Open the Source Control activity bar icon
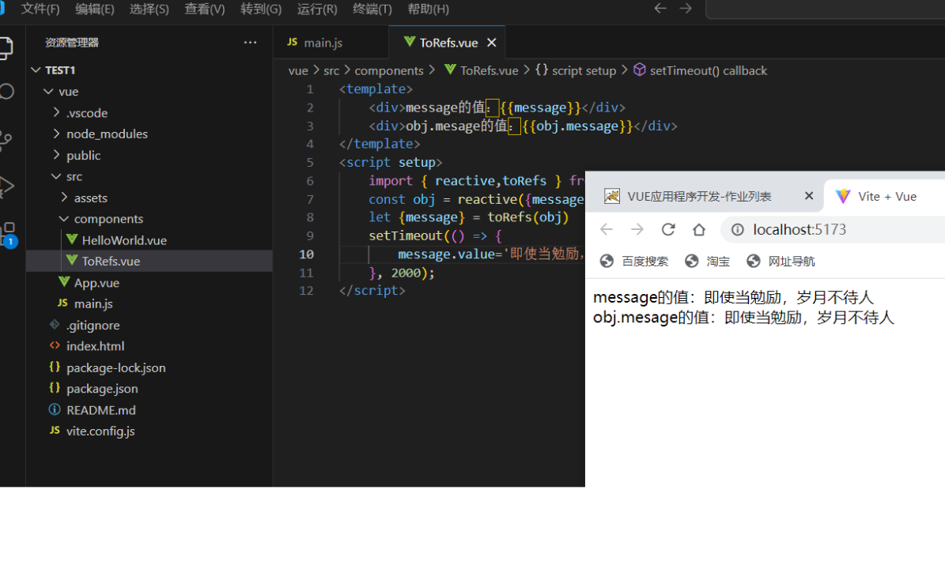This screenshot has height=565, width=945. (6, 140)
